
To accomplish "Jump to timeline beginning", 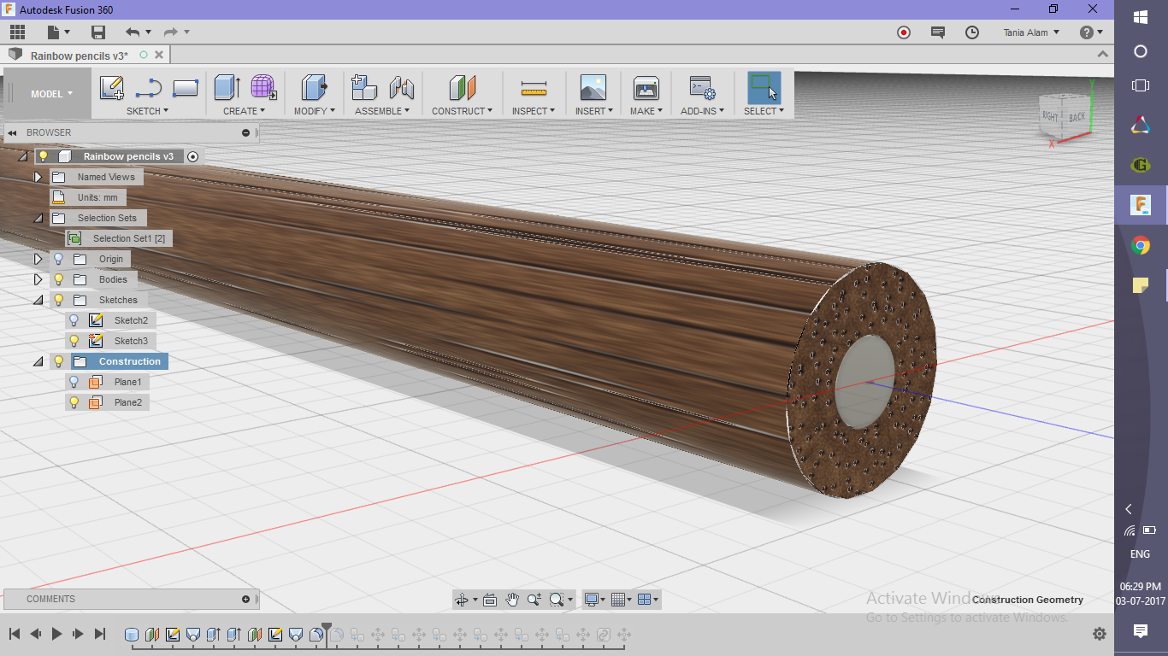I will 15,634.
